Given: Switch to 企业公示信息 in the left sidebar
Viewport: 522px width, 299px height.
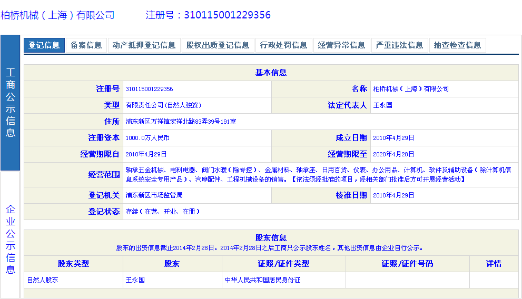Looking at the screenshot, I should (x=11, y=240).
